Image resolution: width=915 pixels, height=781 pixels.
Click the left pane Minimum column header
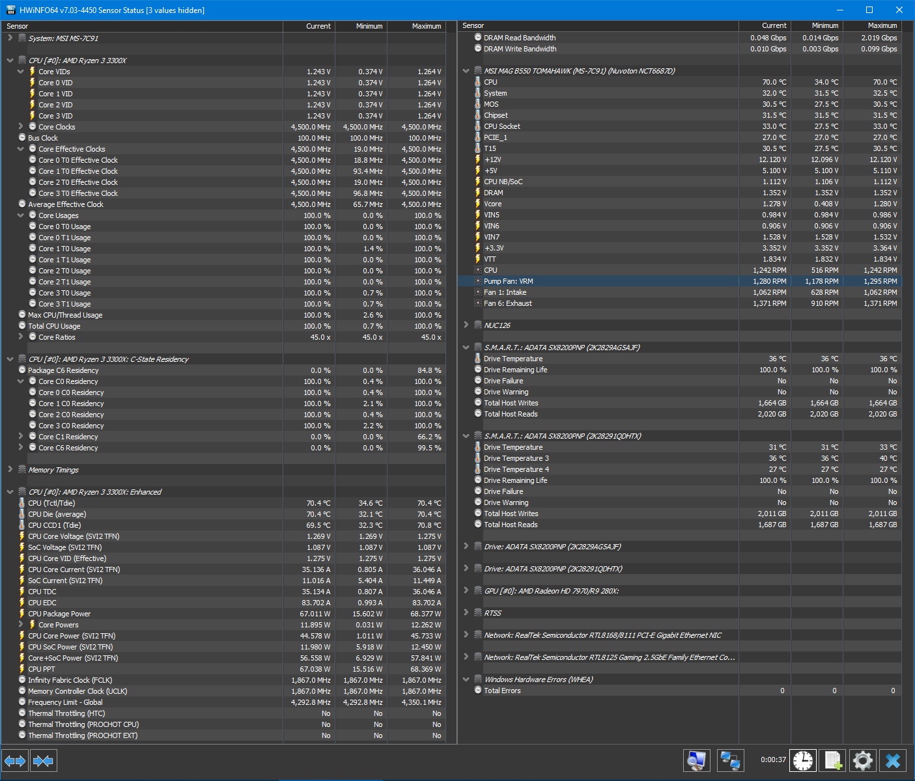click(x=361, y=26)
